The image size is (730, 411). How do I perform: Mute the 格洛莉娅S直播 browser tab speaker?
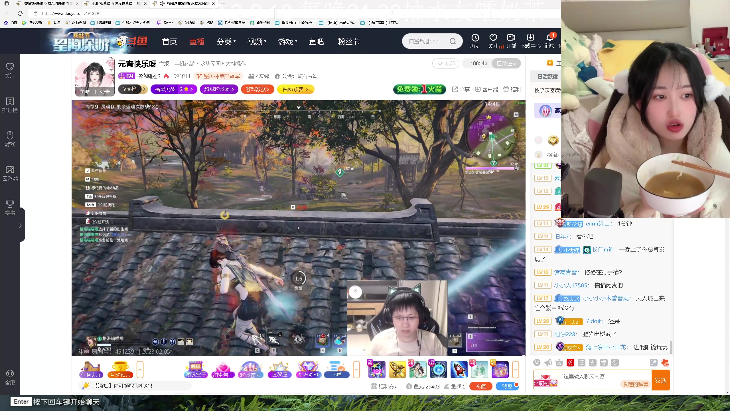(x=162, y=3)
